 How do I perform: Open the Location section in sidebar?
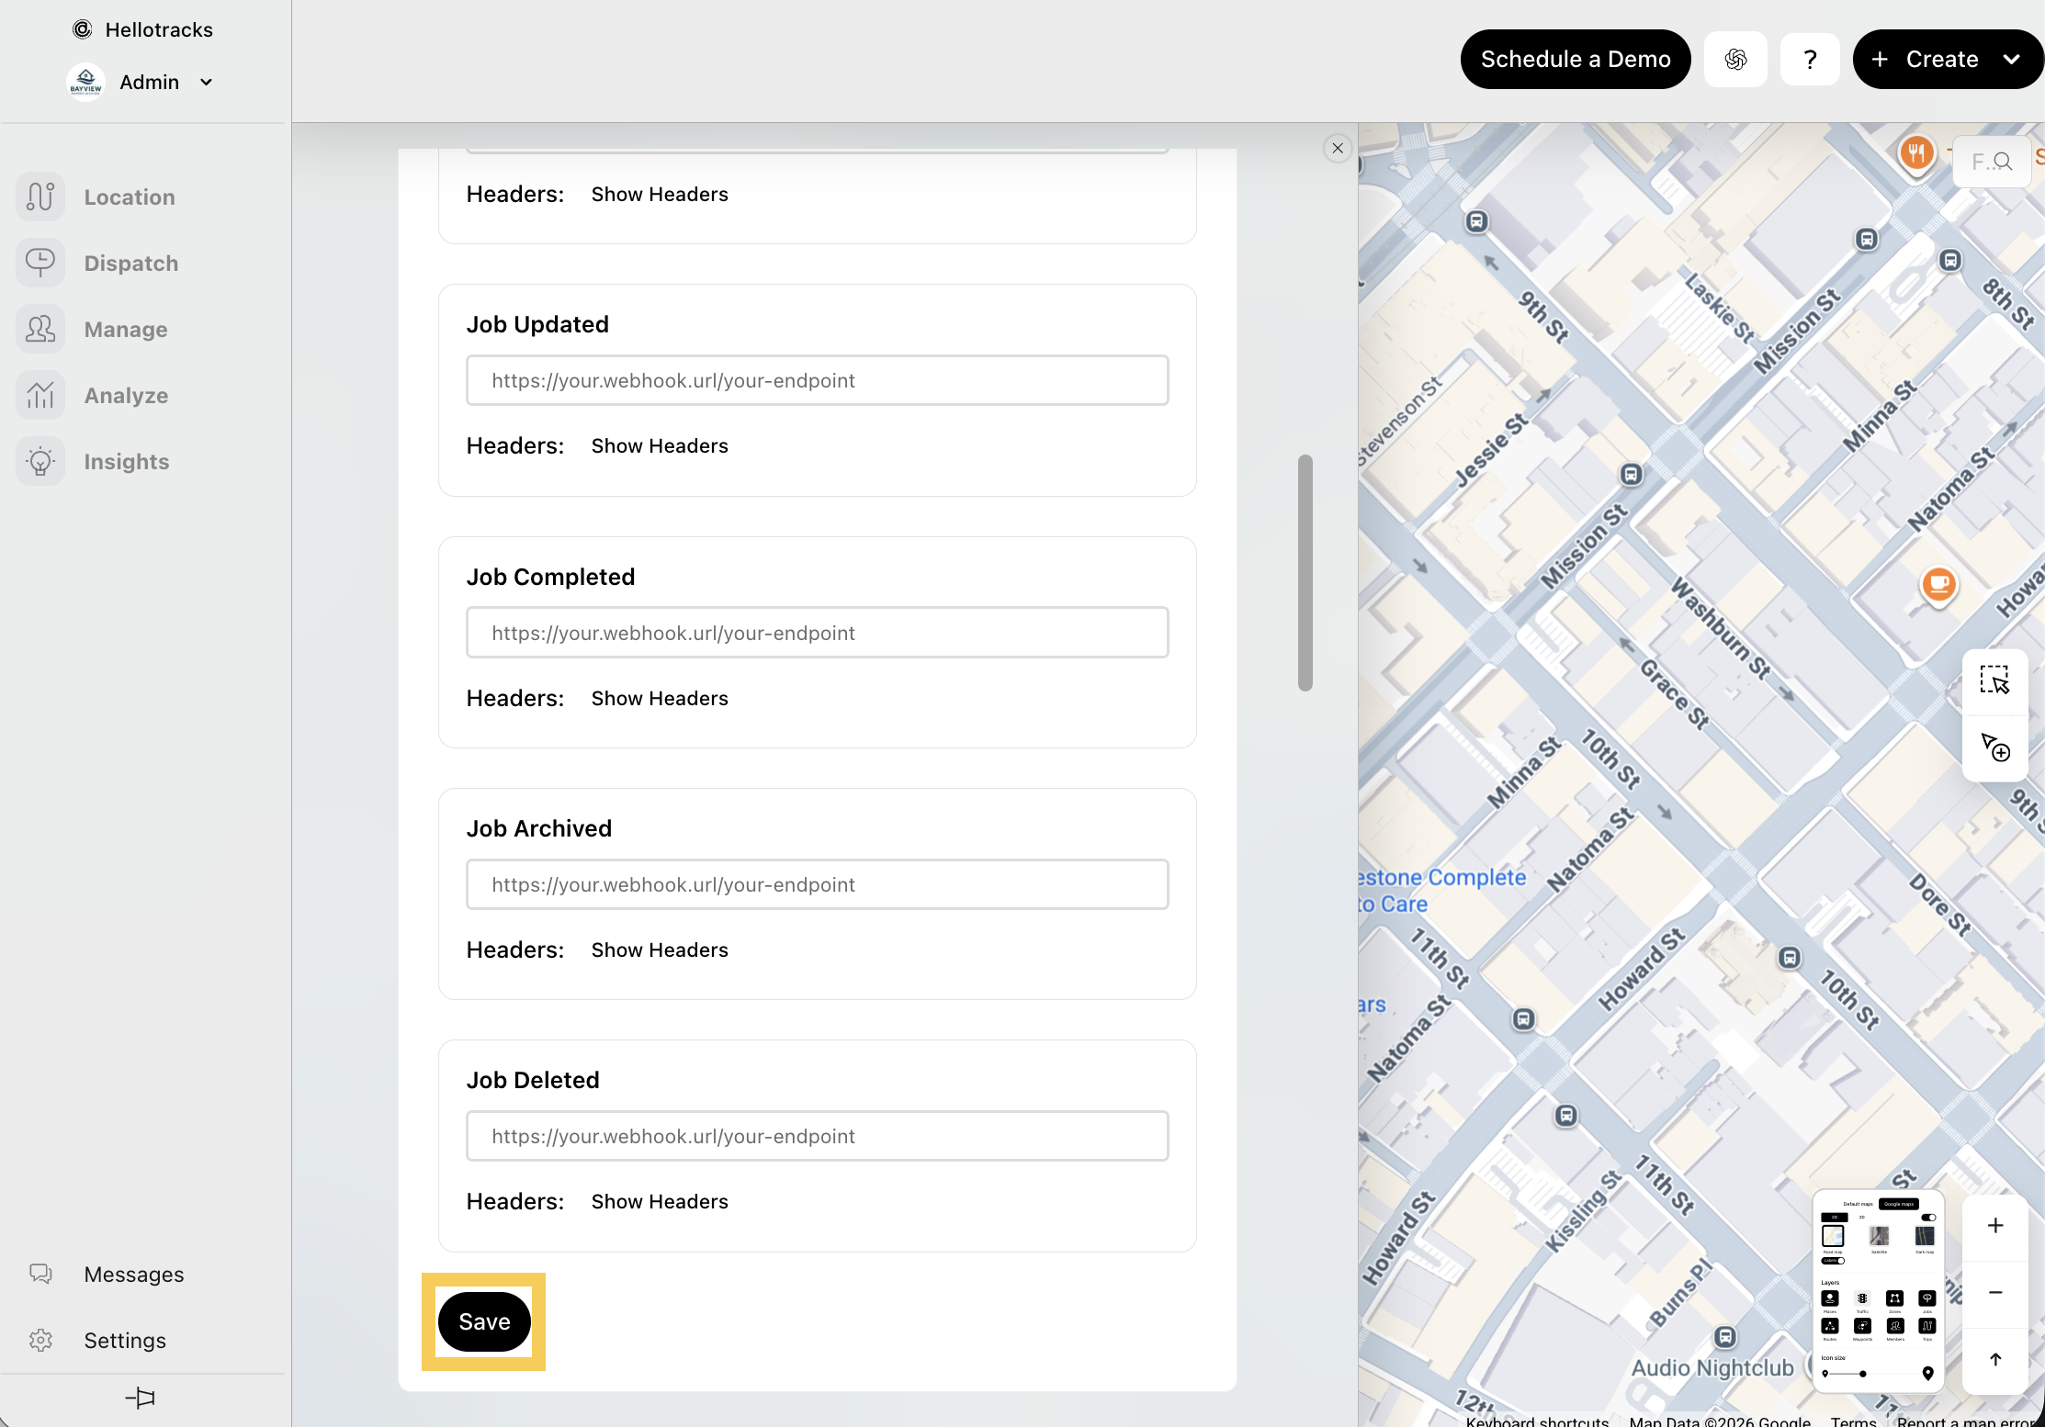coord(129,197)
